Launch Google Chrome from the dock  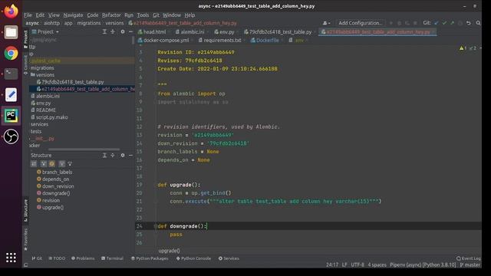pos(11,53)
